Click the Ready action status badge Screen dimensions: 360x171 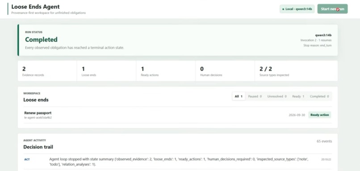coord(319,115)
